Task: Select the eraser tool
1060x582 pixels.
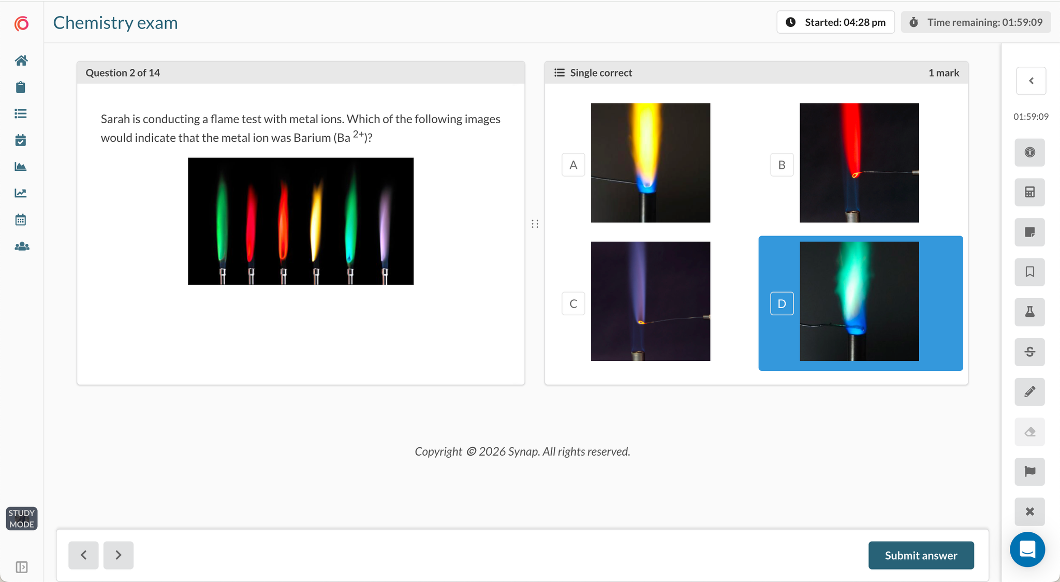Action: [1030, 432]
